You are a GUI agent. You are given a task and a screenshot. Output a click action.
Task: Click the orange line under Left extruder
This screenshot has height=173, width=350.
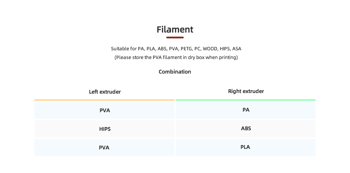(104, 100)
